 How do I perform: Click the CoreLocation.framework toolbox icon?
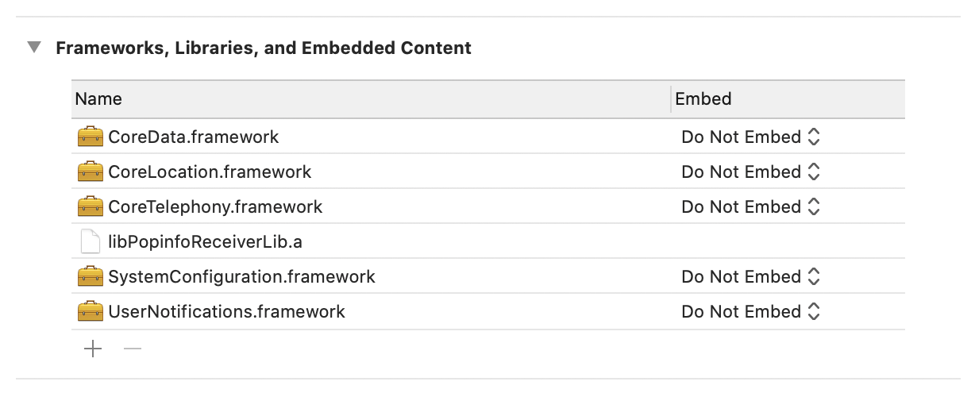91,172
